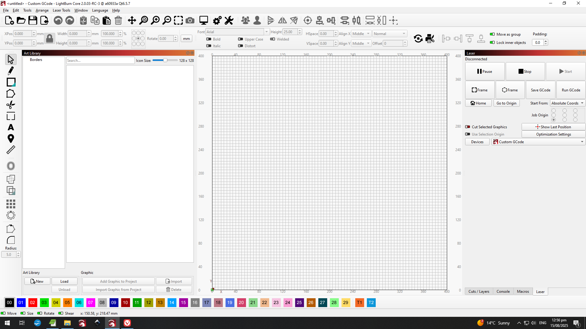586x329 pixels.
Task: Select the Draw Lines pencil tool
Action: pyautogui.click(x=11, y=71)
